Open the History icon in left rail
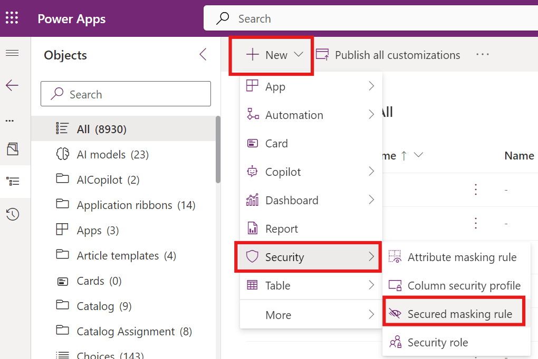Image resolution: width=538 pixels, height=359 pixels. point(12,214)
